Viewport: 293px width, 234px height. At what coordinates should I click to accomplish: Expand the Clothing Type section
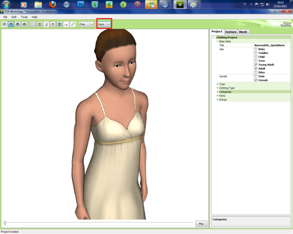point(217,88)
